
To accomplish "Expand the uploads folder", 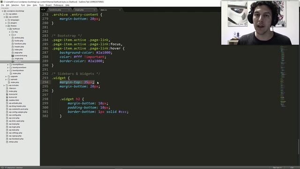I will coord(6,79).
